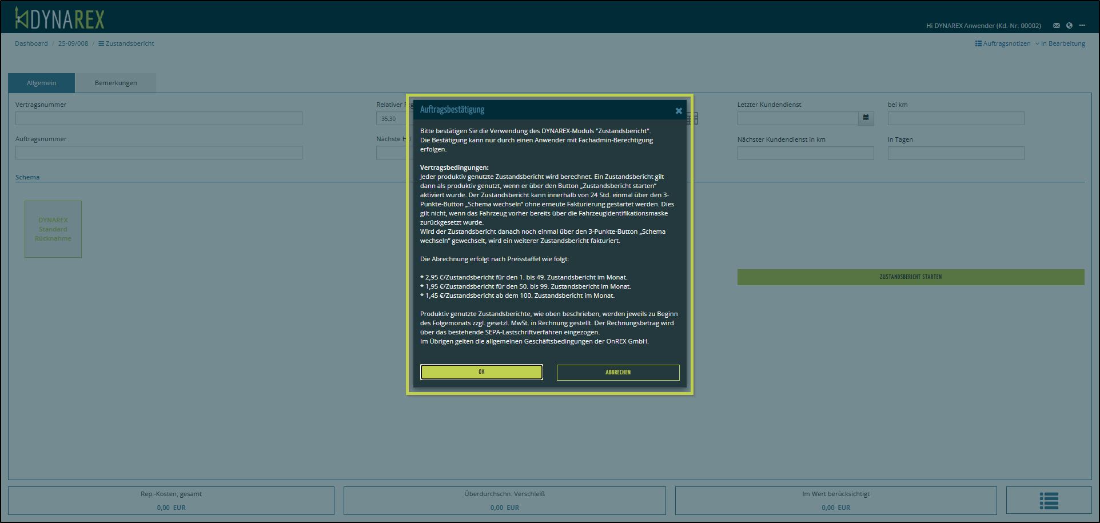This screenshot has width=1100, height=523.
Task: Open the list icon panel at bottom right
Action: 1049,501
